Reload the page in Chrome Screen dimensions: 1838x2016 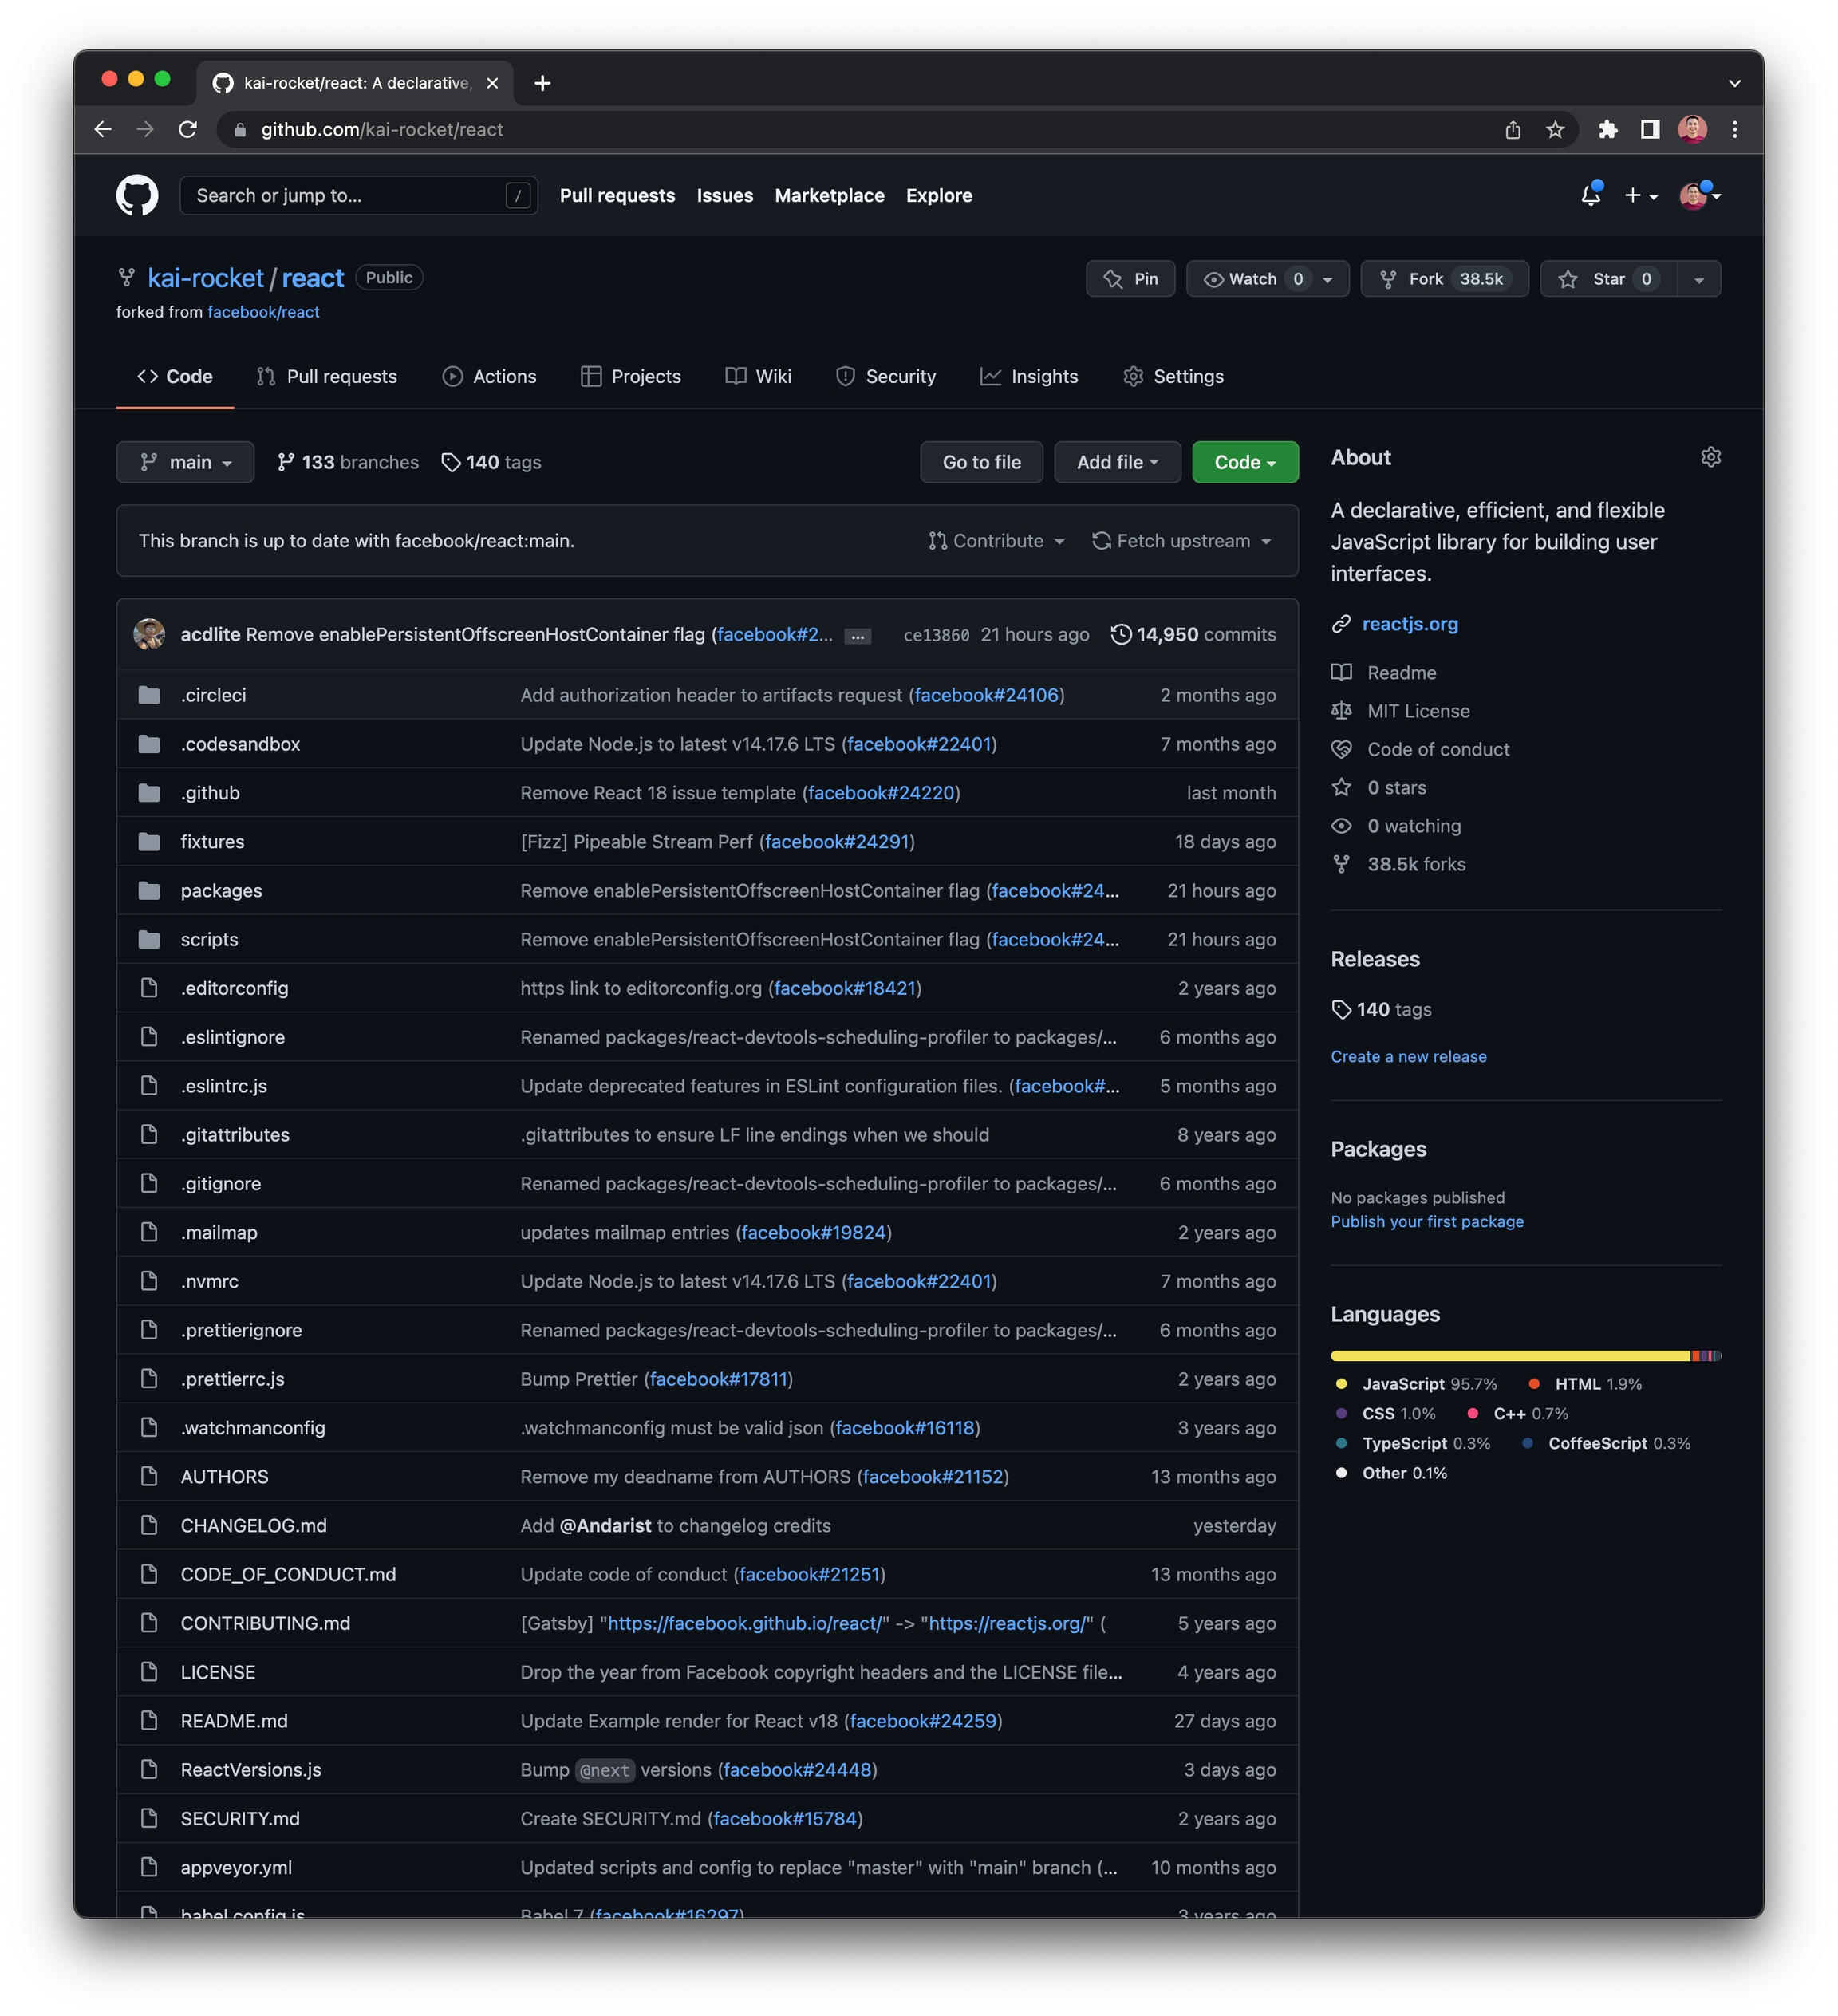(188, 130)
